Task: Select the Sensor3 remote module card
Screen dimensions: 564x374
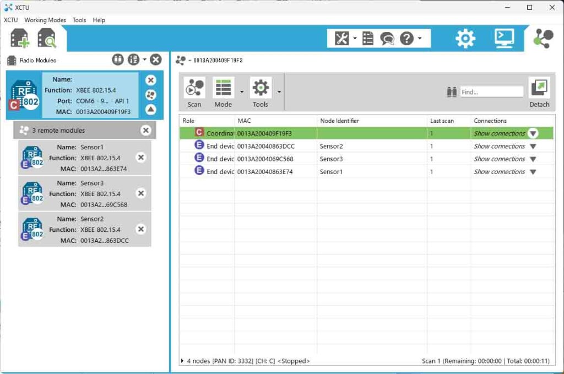Action: click(x=85, y=193)
